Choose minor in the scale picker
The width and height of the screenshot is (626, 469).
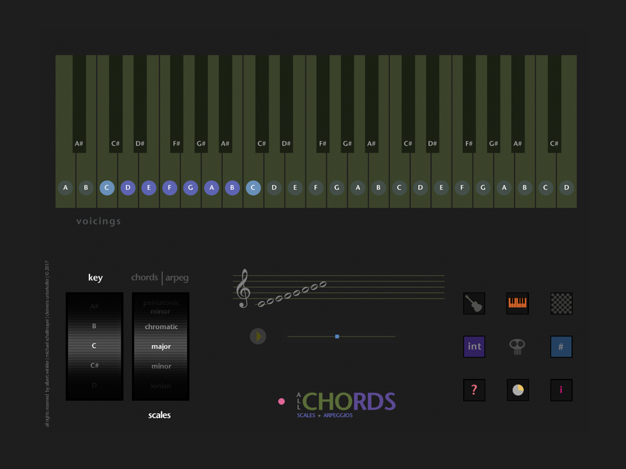pos(162,366)
